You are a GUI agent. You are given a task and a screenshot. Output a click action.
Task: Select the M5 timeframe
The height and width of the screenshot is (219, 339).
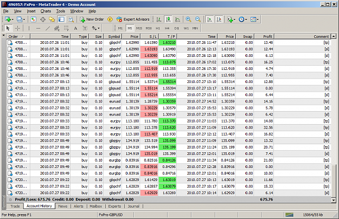pyautogui.click(x=130, y=28)
